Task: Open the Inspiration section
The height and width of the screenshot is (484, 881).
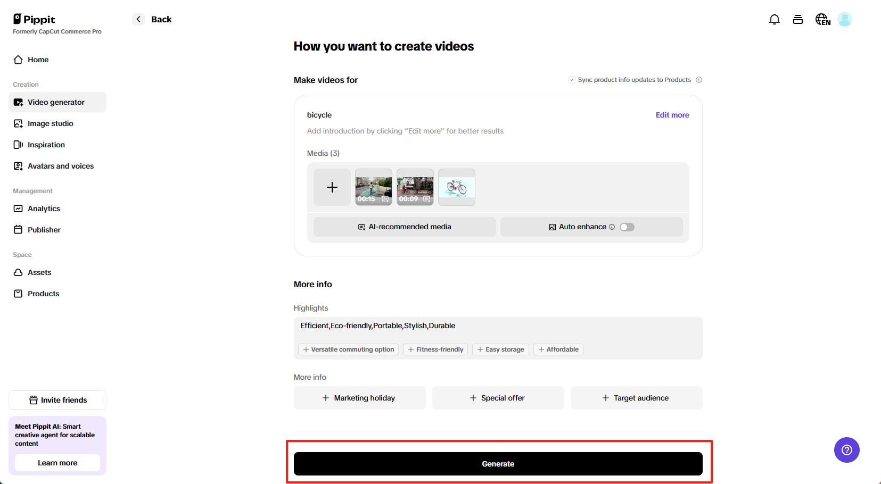Action: tap(46, 144)
